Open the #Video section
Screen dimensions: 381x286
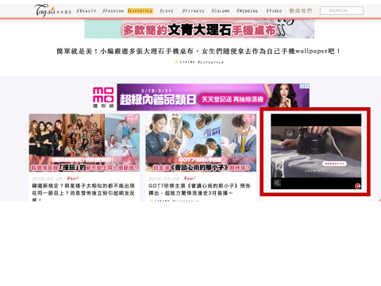[x=274, y=11]
